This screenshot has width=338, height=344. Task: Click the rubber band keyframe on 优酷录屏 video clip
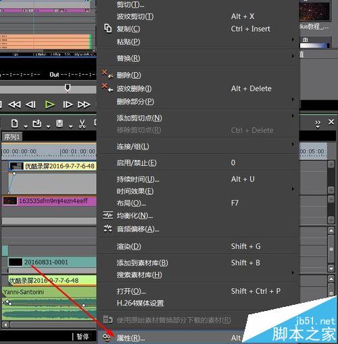(x=14, y=173)
